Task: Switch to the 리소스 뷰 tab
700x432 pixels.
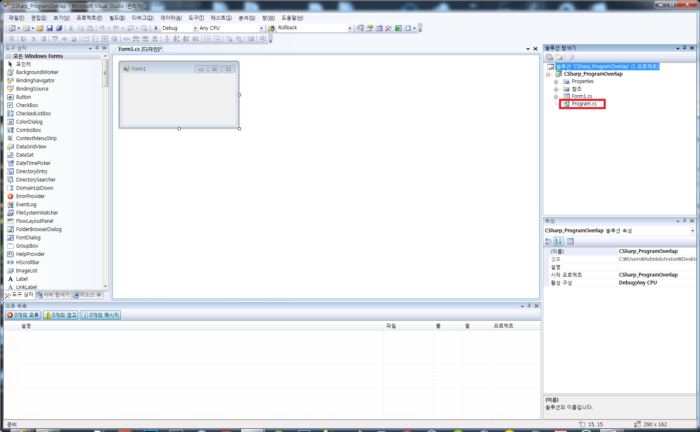Action: coord(87,295)
